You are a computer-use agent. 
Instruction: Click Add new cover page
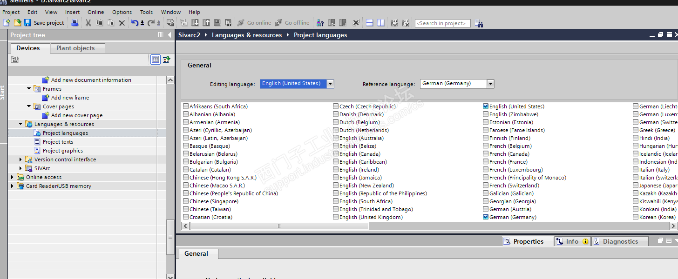pyautogui.click(x=77, y=115)
